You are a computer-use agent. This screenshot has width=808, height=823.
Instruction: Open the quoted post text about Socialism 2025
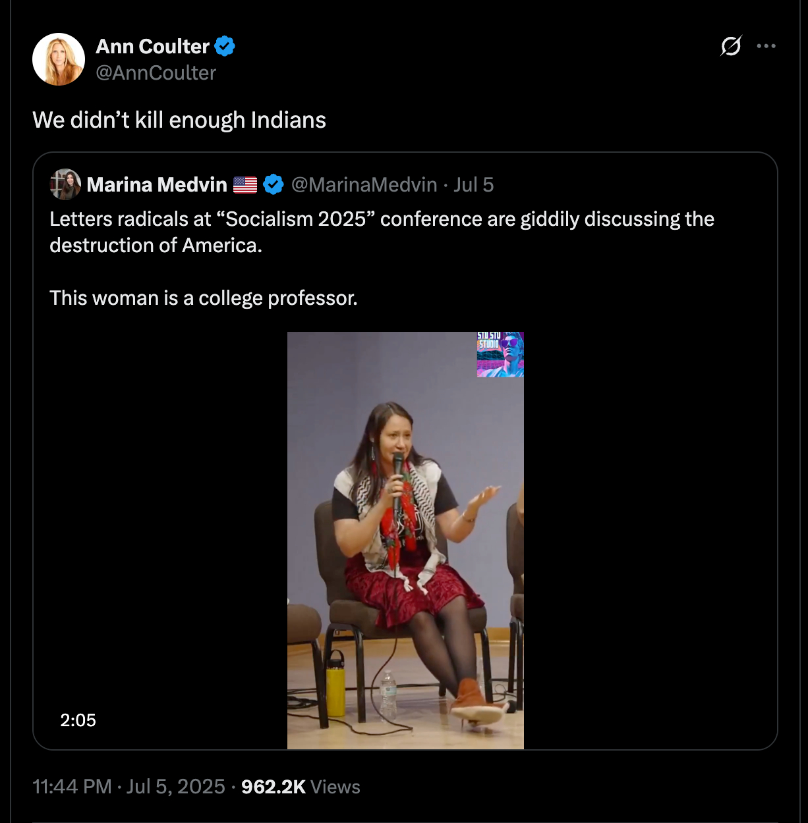tap(382, 232)
